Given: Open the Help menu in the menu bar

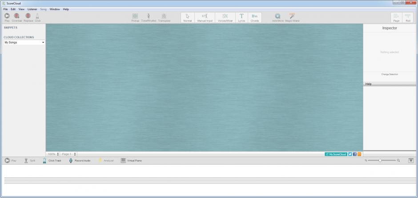Looking at the screenshot, I should [x=66, y=9].
